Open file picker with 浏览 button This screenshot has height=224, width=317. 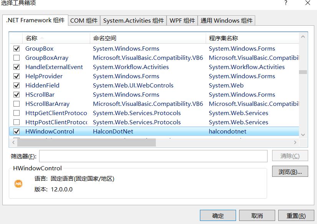pos(290,171)
